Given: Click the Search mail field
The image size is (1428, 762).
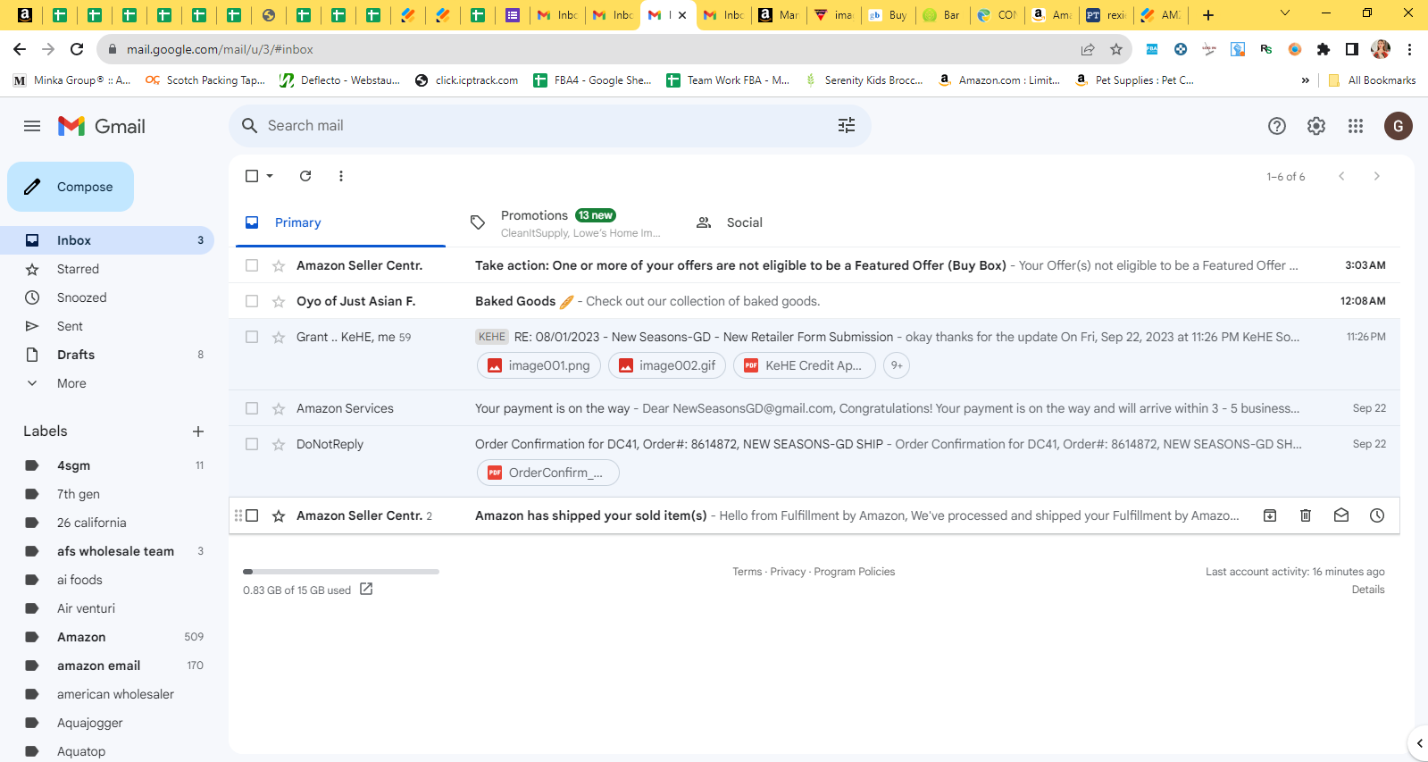Looking at the screenshot, I should tap(550, 126).
